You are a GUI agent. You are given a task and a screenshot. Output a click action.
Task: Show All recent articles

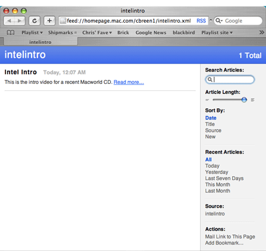208,159
